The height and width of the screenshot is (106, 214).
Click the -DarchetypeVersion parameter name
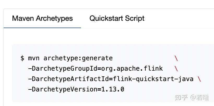click(x=63, y=90)
